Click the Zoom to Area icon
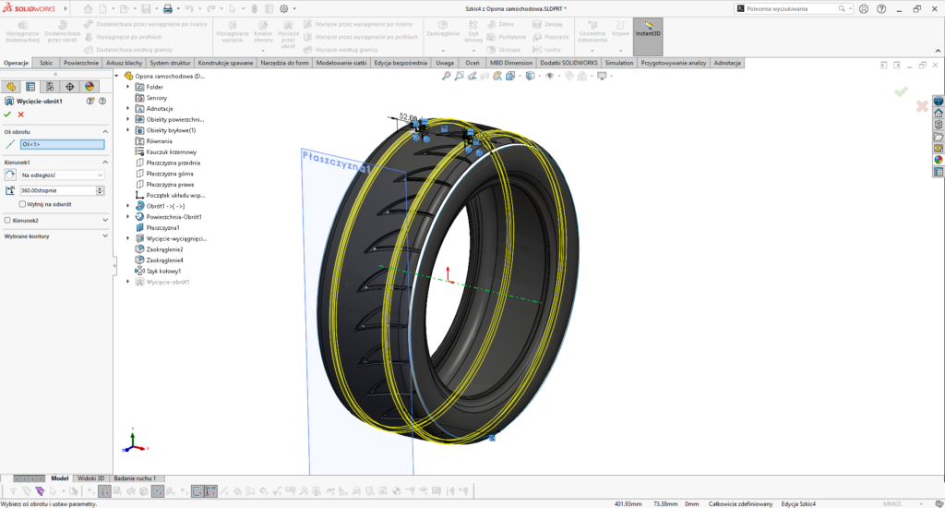The height and width of the screenshot is (508, 945). click(460, 76)
